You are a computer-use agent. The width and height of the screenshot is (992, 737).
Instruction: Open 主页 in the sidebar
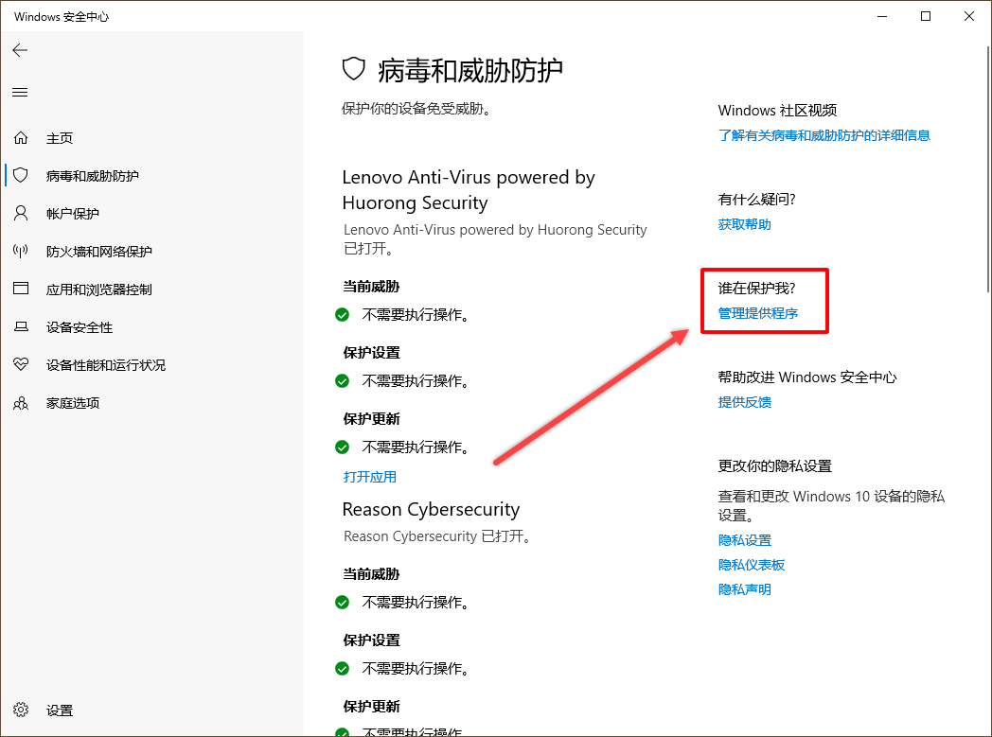point(60,138)
